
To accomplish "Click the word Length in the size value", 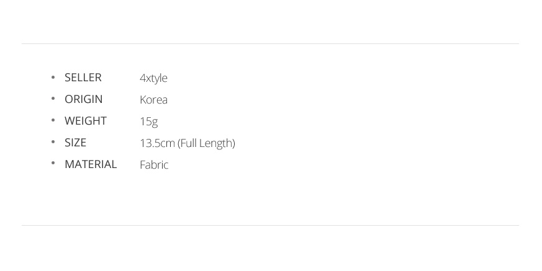I will pos(217,143).
